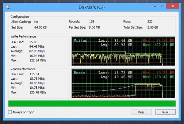Close the DiskMark window
This screenshot has height=124, width=184.
tap(173, 6)
